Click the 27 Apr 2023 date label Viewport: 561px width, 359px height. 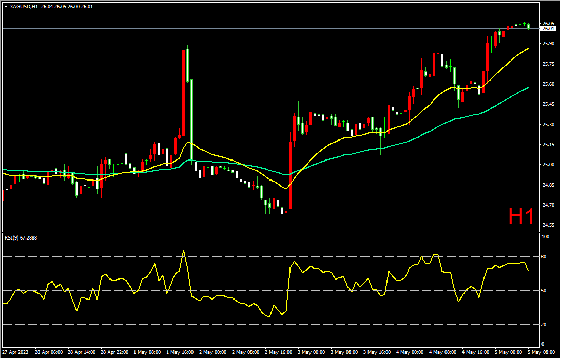tap(15, 352)
